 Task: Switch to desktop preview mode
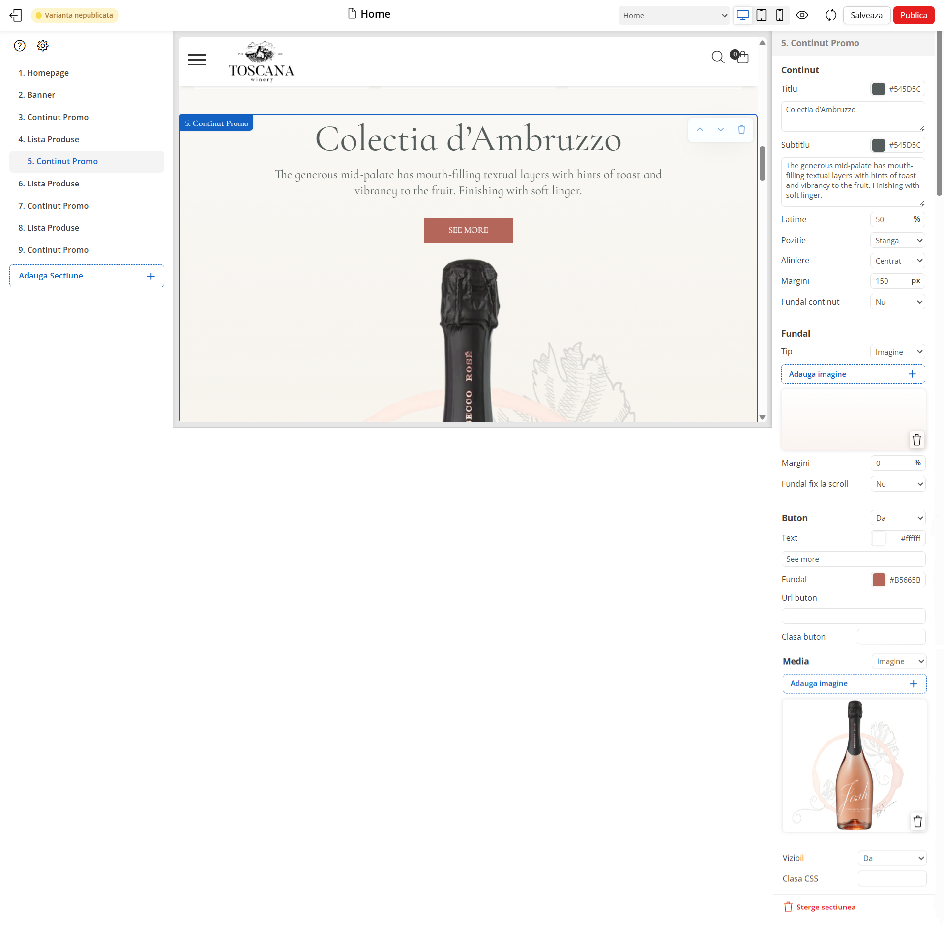(x=742, y=15)
